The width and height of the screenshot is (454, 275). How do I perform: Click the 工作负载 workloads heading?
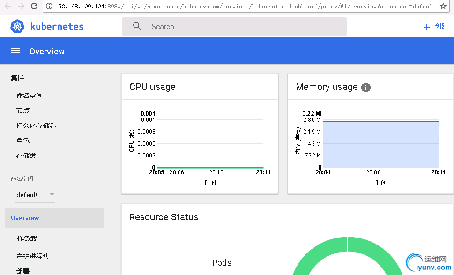pos(24,238)
